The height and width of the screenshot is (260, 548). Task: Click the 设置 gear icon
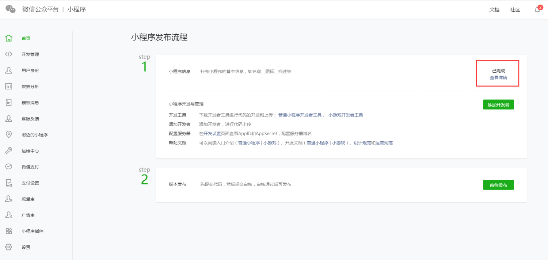point(9,247)
